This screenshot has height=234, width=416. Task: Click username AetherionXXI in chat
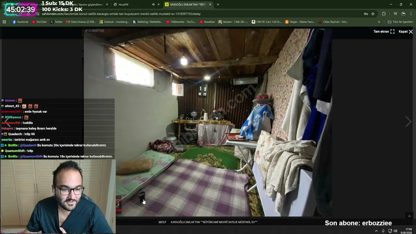[x=11, y=123]
